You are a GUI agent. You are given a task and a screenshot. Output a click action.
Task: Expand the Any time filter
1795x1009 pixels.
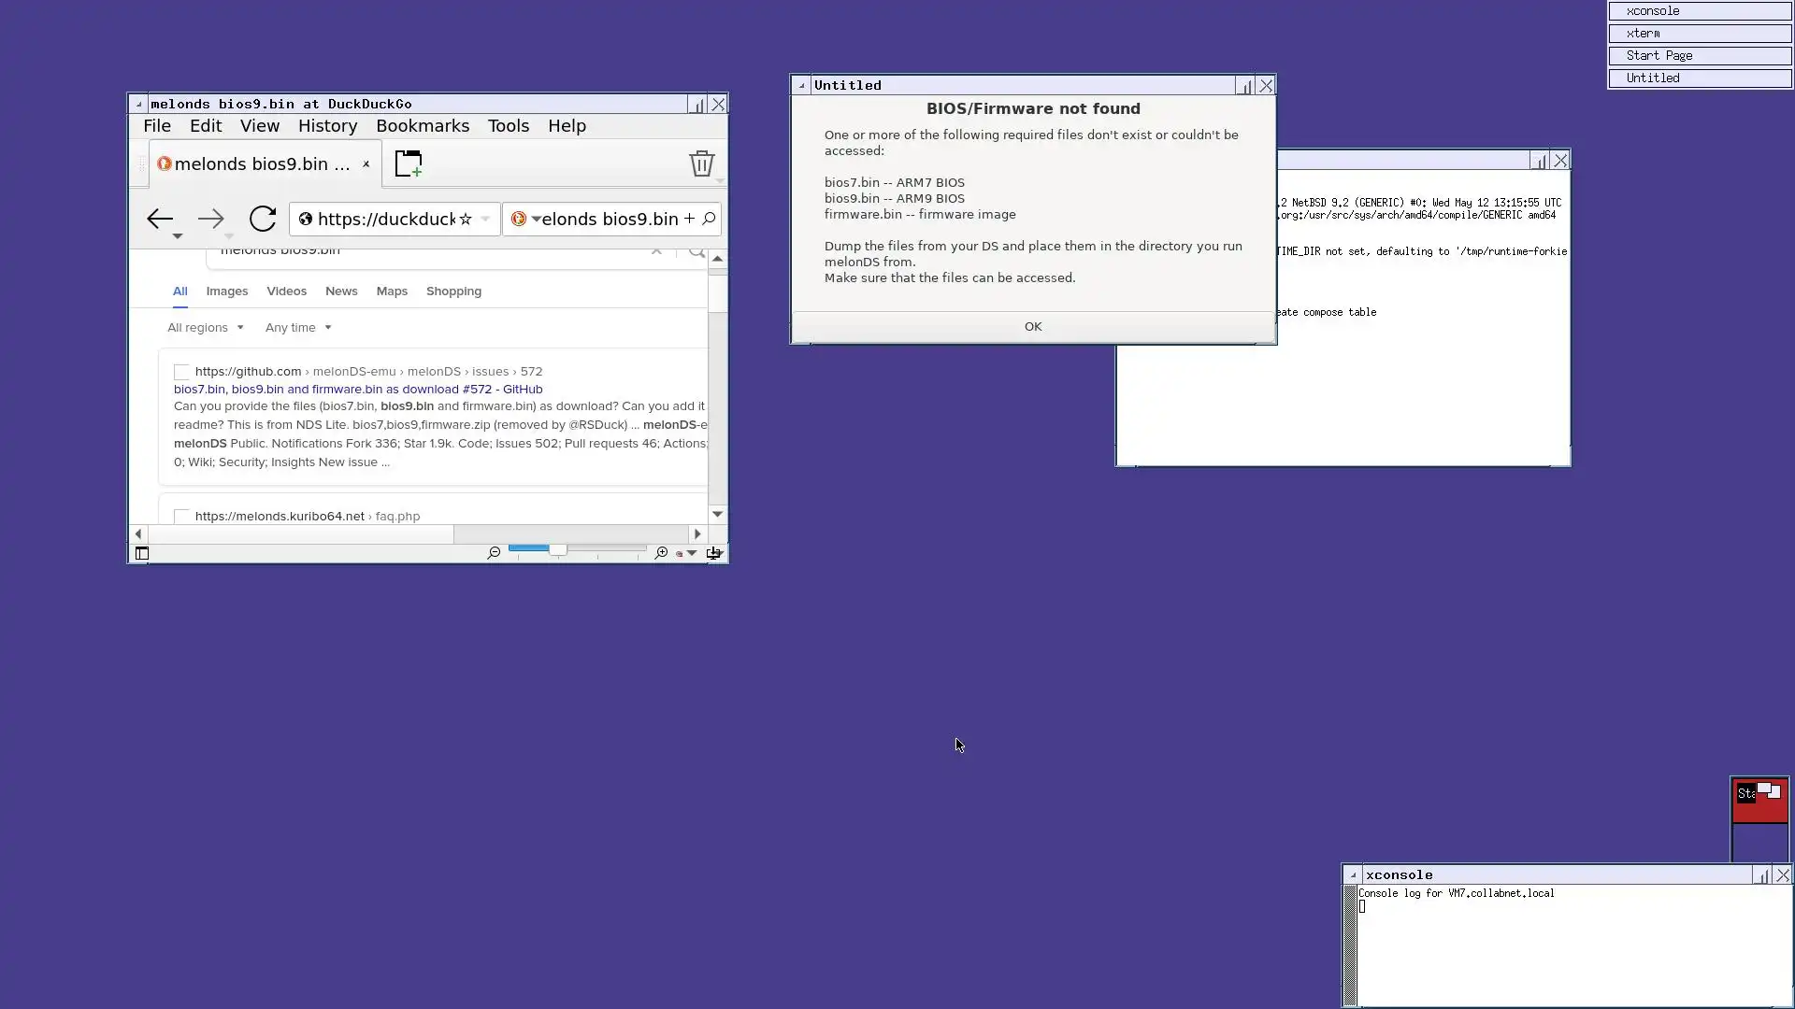point(298,328)
